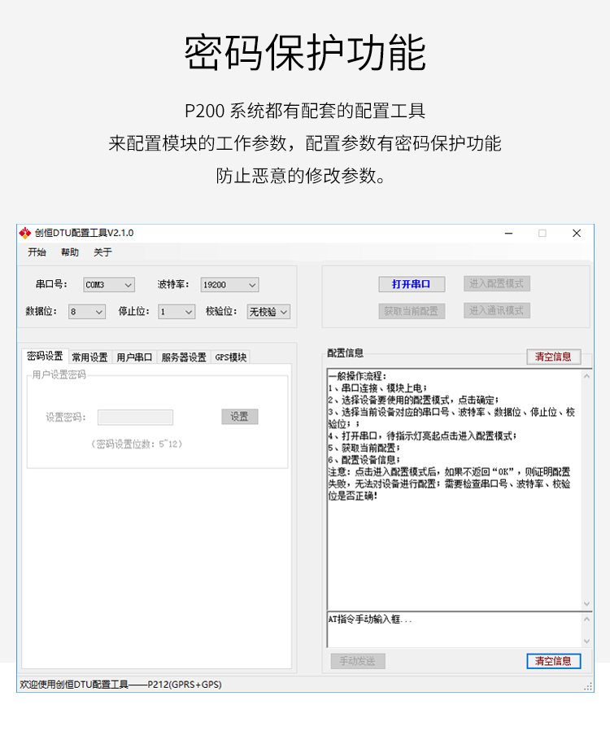Minimize the DTU configuration tool window
Screen dimensions: 610x731
coord(510,233)
